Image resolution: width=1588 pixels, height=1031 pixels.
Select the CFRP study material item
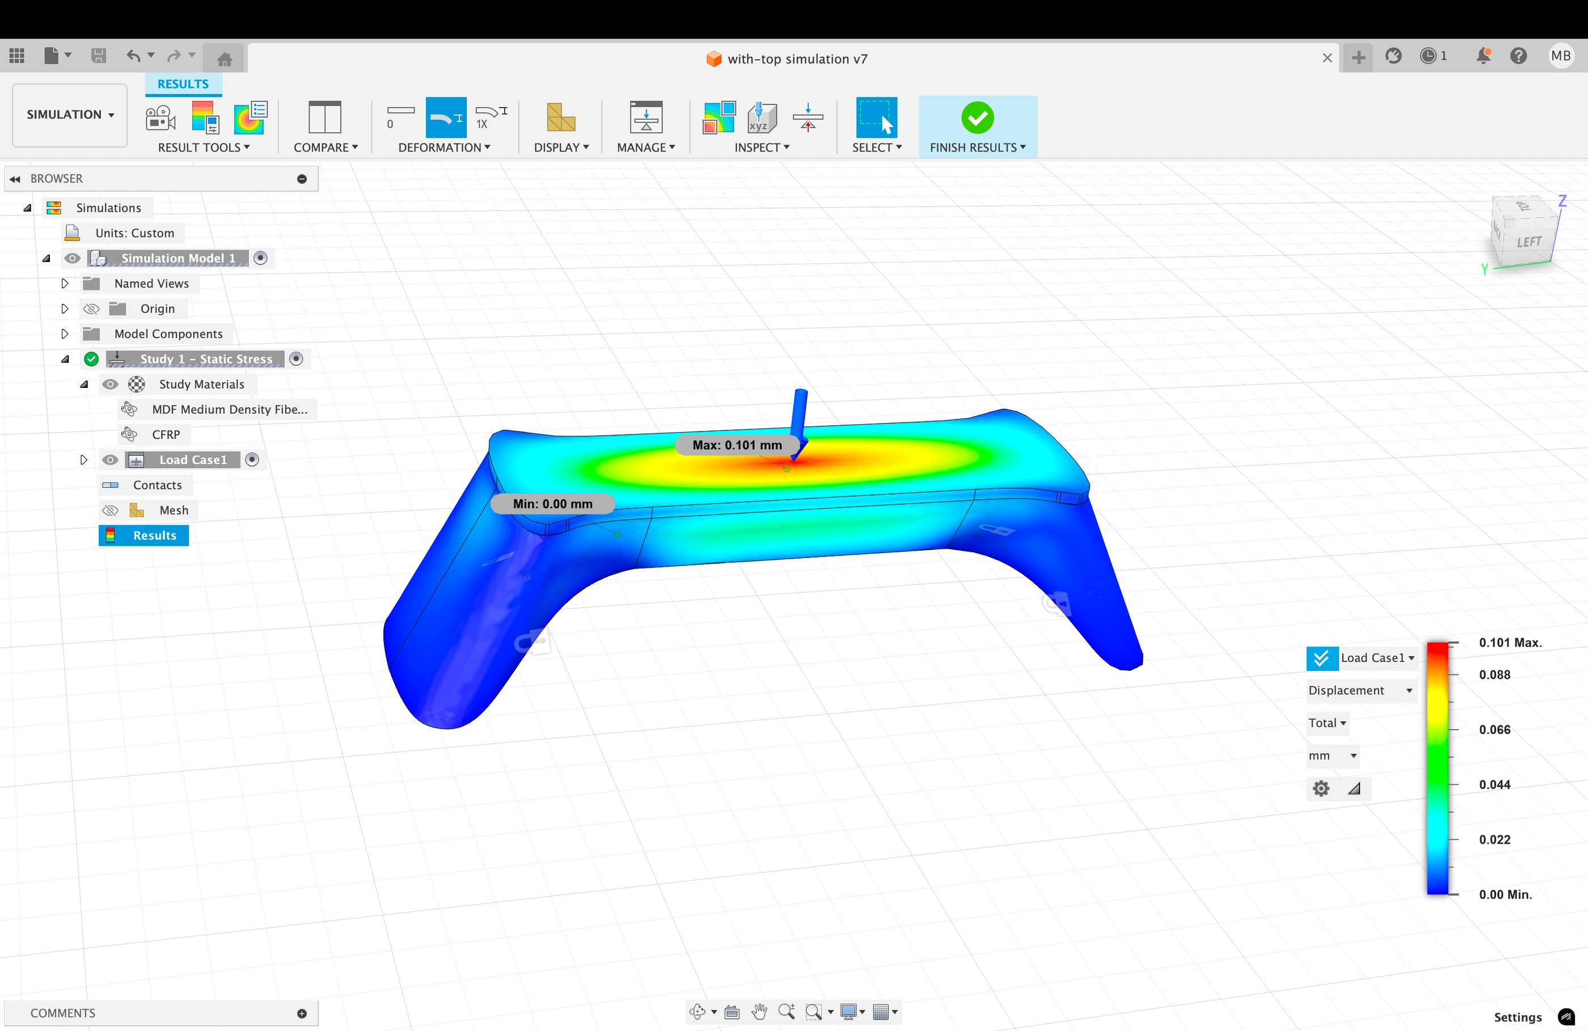(x=166, y=435)
